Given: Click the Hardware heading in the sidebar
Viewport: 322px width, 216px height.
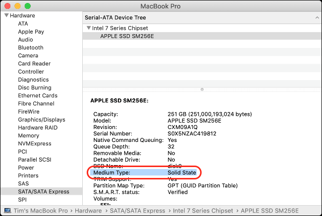Looking at the screenshot, I should coord(22,15).
